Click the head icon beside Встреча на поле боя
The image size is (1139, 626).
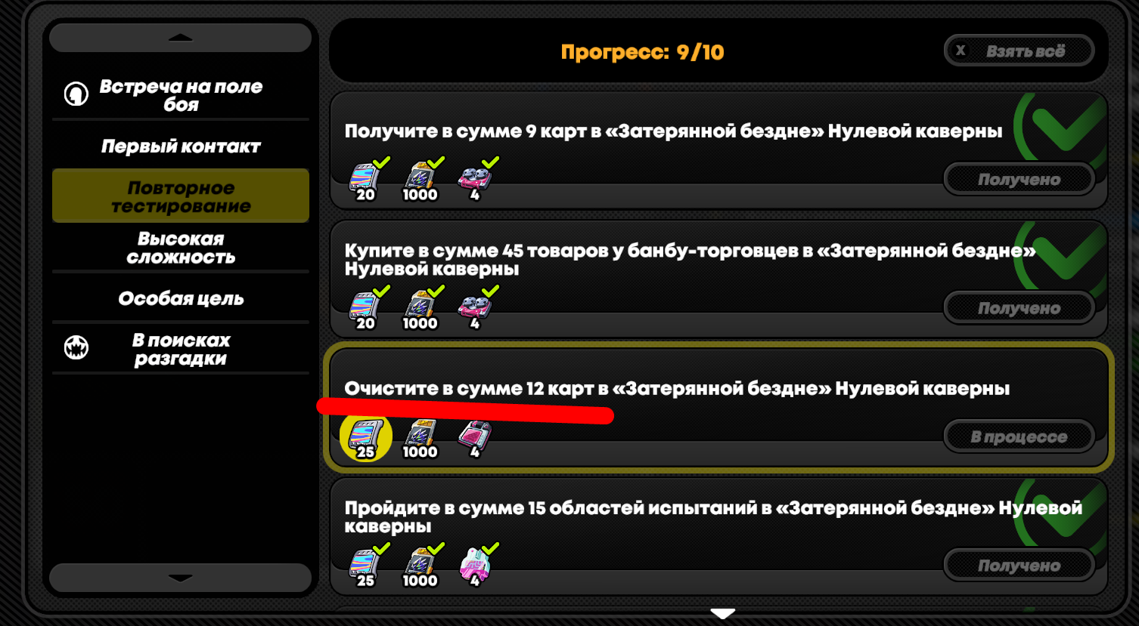click(76, 94)
